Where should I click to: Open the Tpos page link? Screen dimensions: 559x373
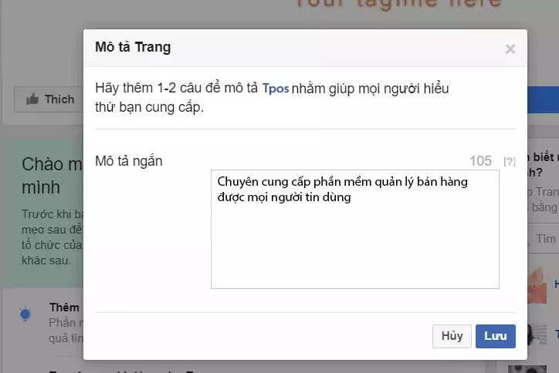point(276,89)
